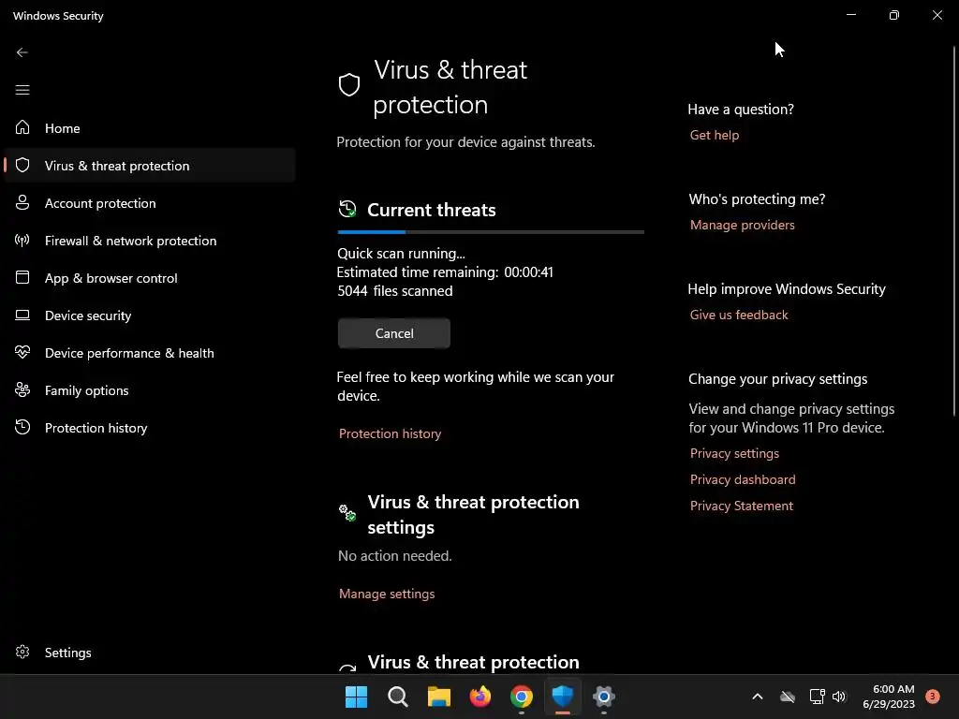Open Privacy settings link
This screenshot has height=719, width=959.
coord(734,453)
